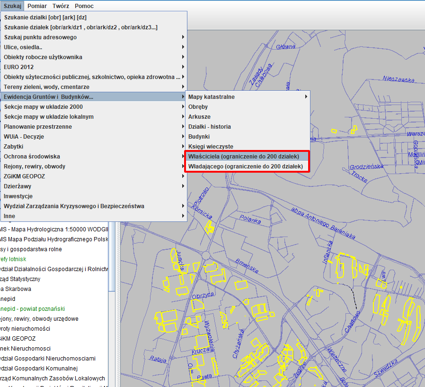Image resolution: width=425 pixels, height=387 pixels.
Task: Search by Właściciela (200 parcel limit)
Action: click(x=244, y=157)
